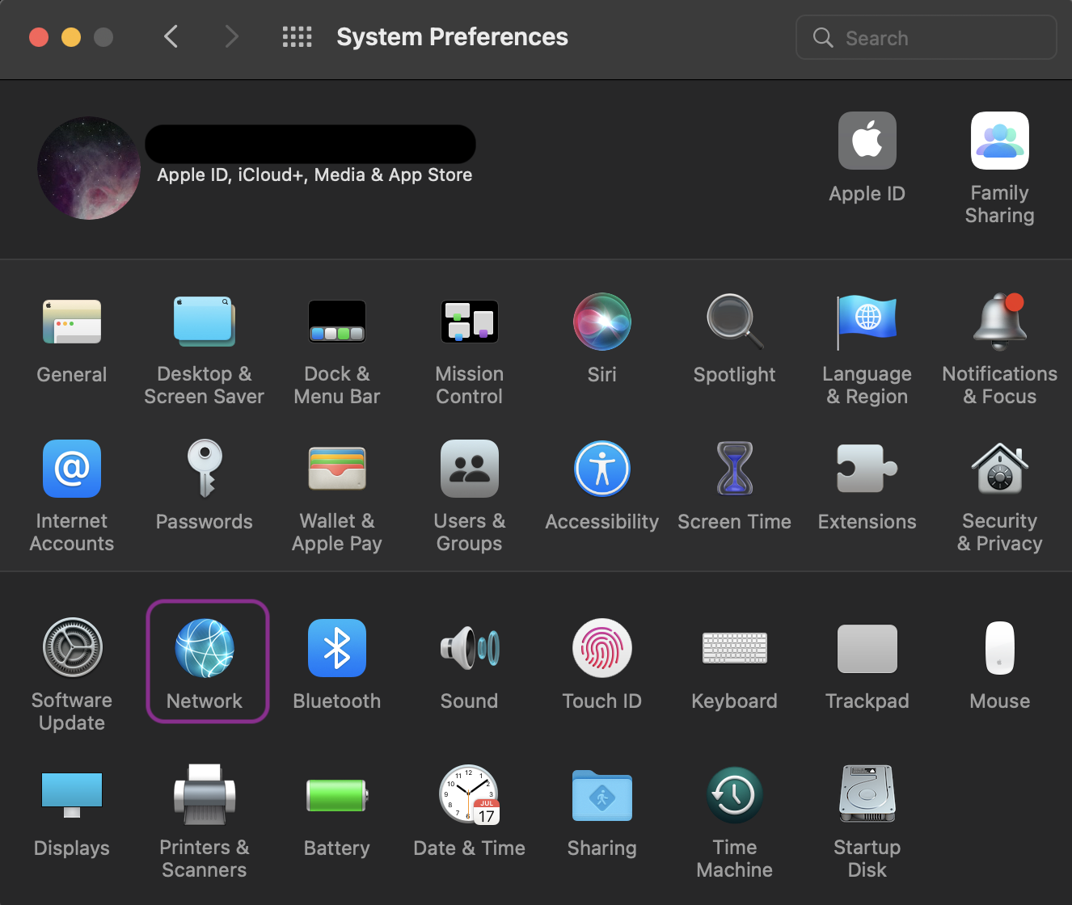
Task: Show all preference panes via grid button
Action: 297,36
